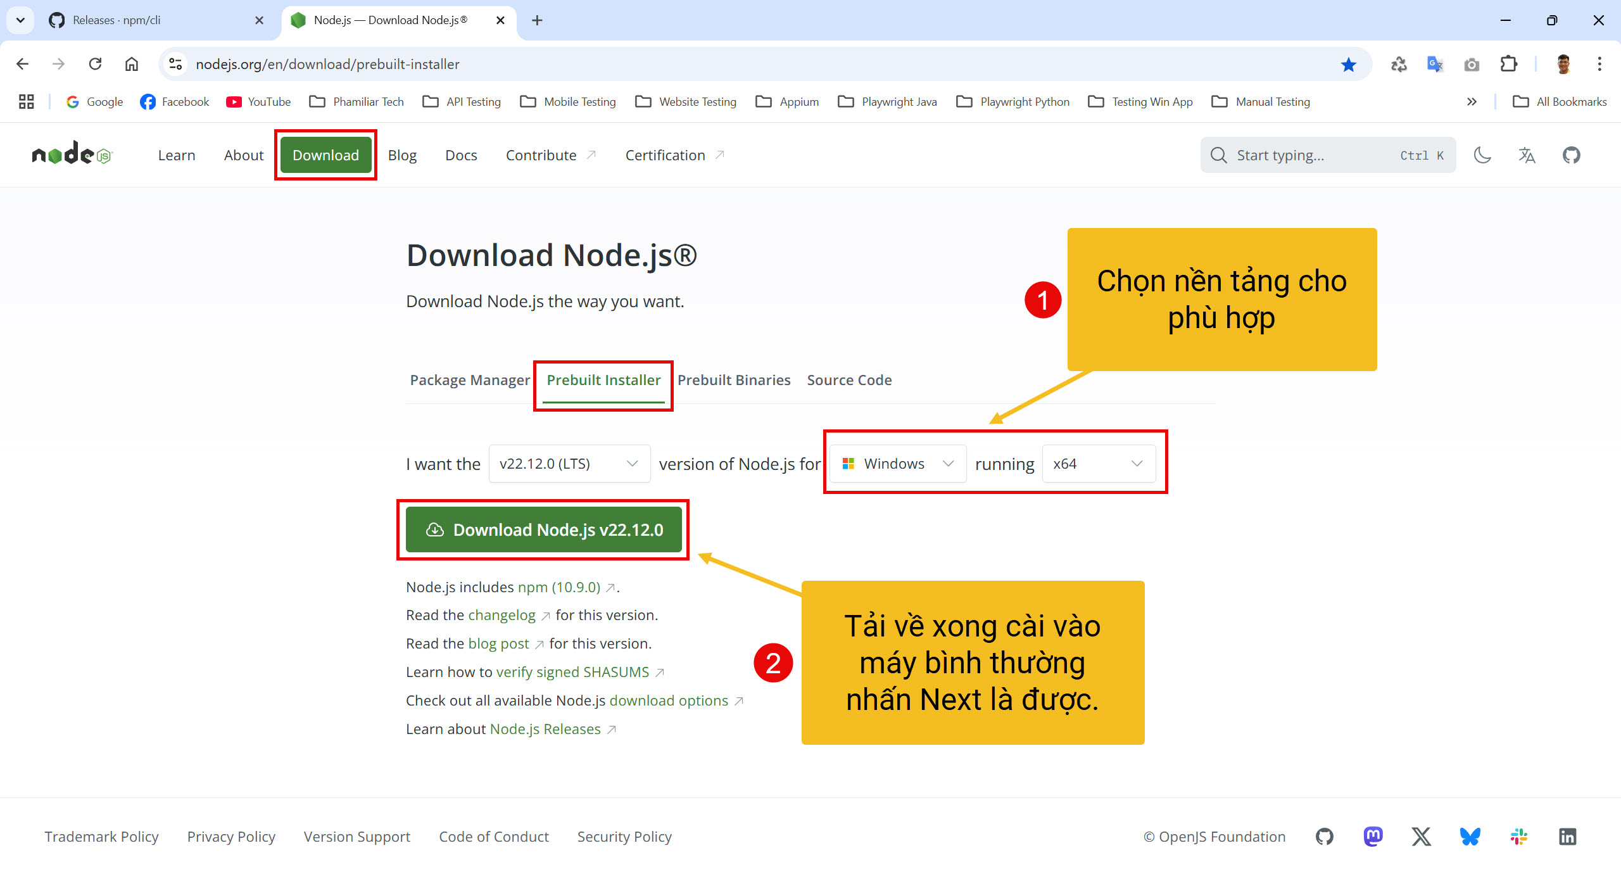
Task: Open the Google bookmark
Action: 94,101
